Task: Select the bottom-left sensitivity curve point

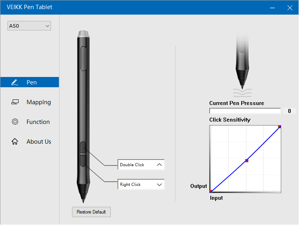Action: (x=211, y=191)
